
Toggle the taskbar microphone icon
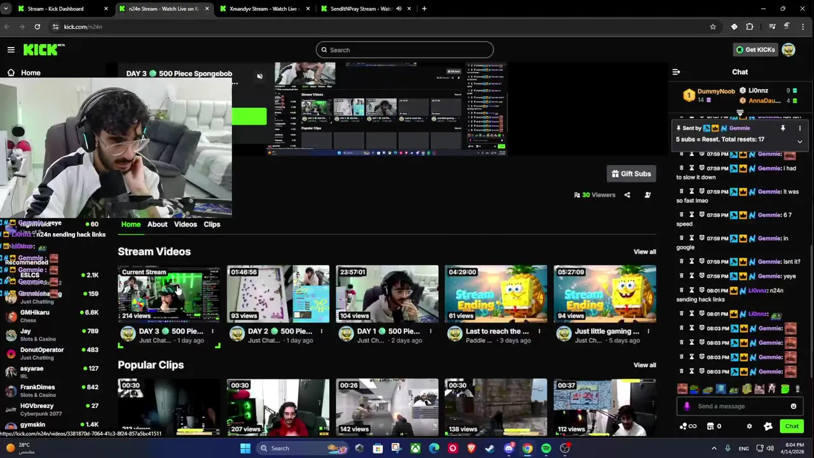tap(728, 448)
